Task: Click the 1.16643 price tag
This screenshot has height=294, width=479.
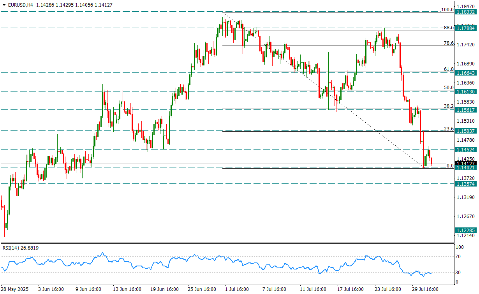Action: [466, 73]
